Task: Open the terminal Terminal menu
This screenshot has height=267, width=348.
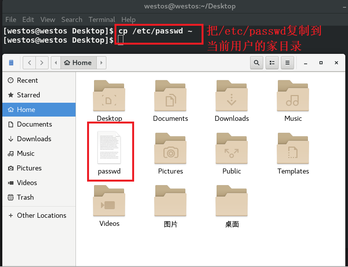Action: click(102, 20)
